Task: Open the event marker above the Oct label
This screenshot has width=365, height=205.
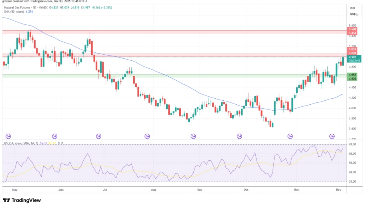Action: tap(240, 136)
